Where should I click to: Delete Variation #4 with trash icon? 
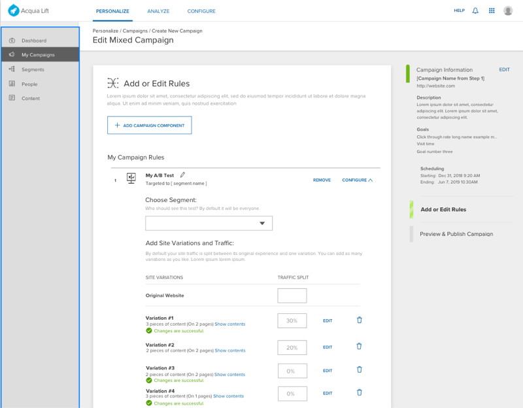(x=359, y=393)
